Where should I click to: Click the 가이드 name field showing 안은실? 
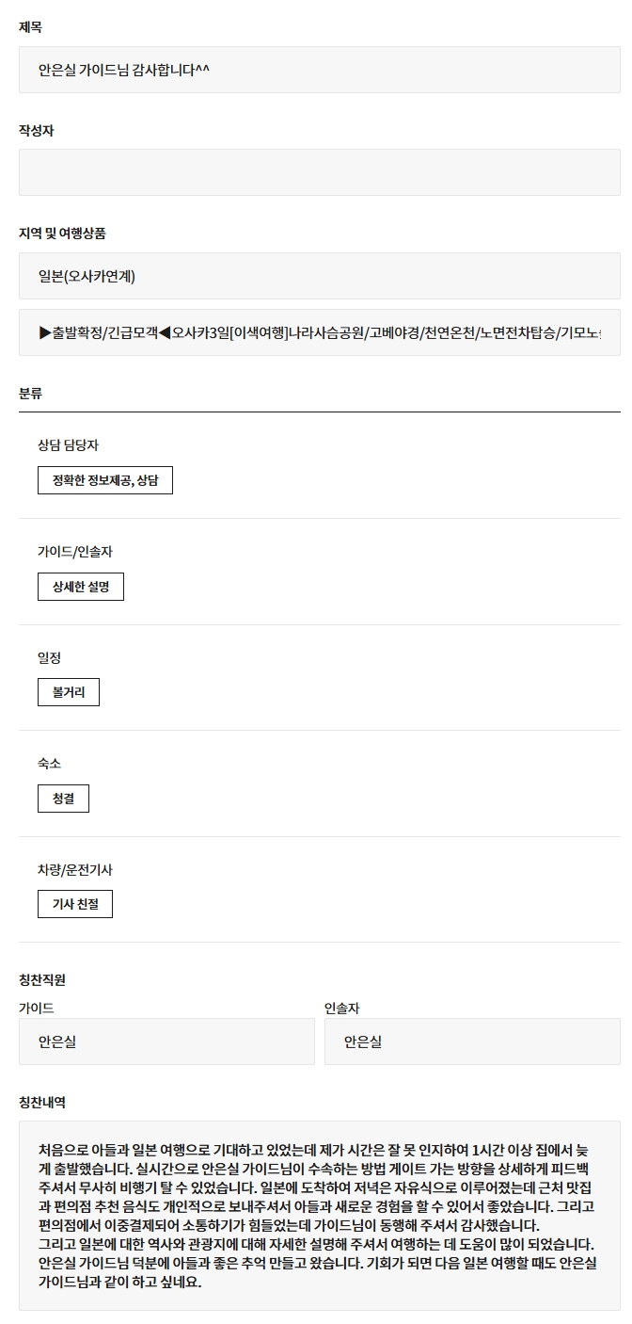(166, 1041)
